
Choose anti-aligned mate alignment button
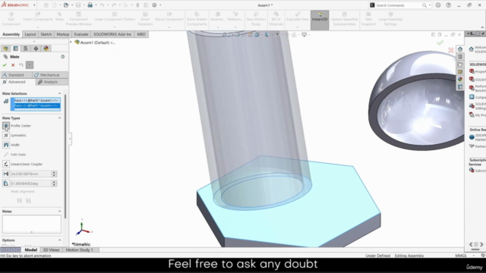(29, 201)
